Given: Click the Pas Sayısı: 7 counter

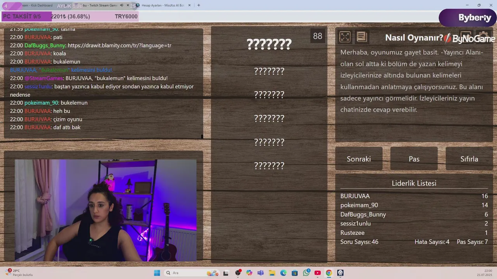Looking at the screenshot, I should pyautogui.click(x=472, y=242).
